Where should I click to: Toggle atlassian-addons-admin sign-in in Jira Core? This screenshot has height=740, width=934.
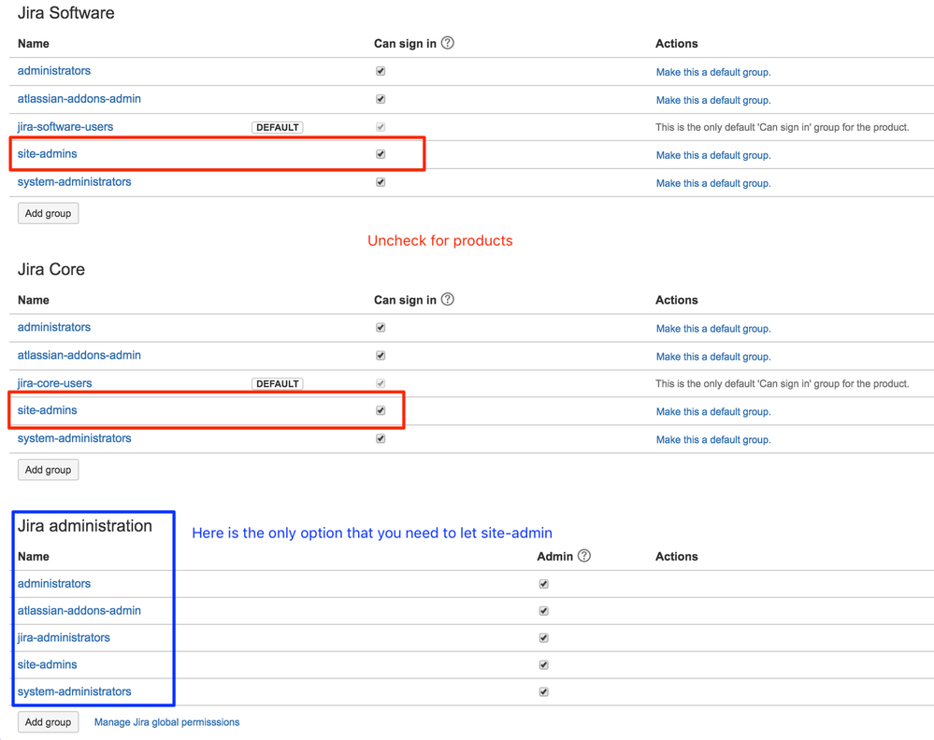(x=381, y=355)
